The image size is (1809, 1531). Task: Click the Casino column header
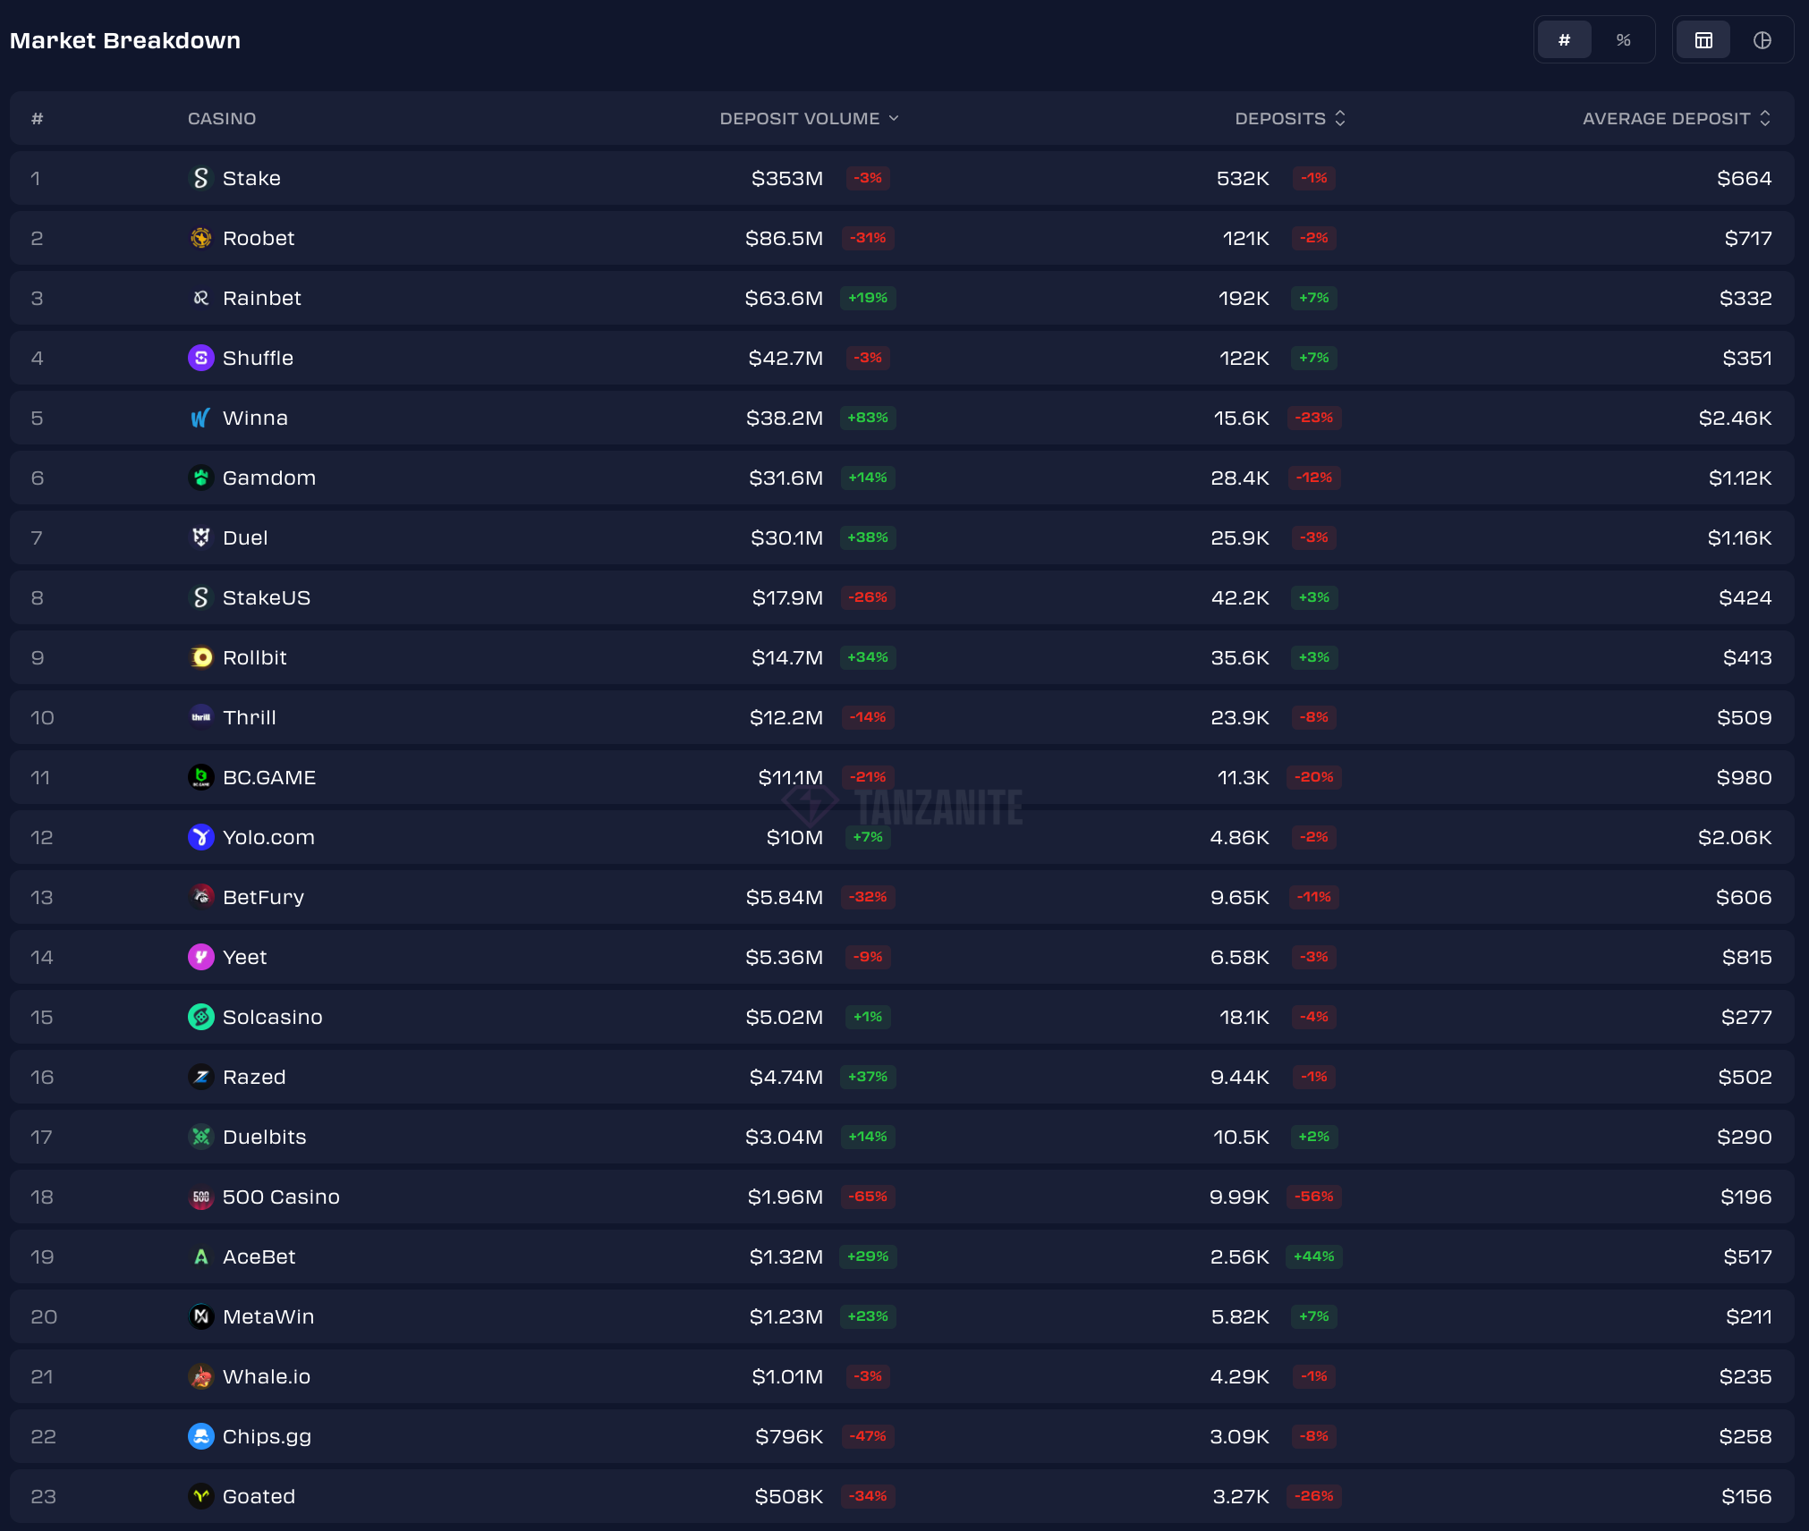[222, 118]
